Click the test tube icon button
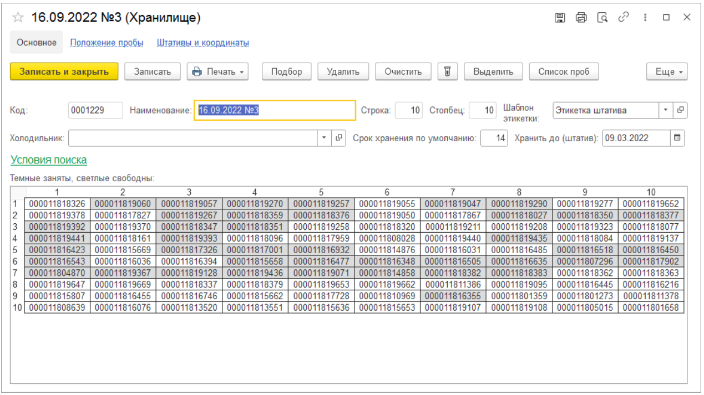 447,71
